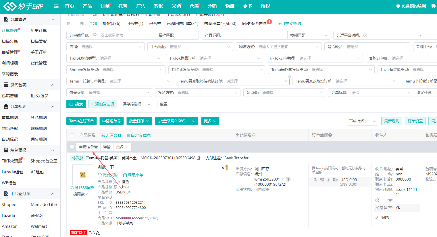This screenshot has width=437, height=237.
Task: Click the close icon on Temu买家取消待确认订单 filter
Action: coord(290,77)
